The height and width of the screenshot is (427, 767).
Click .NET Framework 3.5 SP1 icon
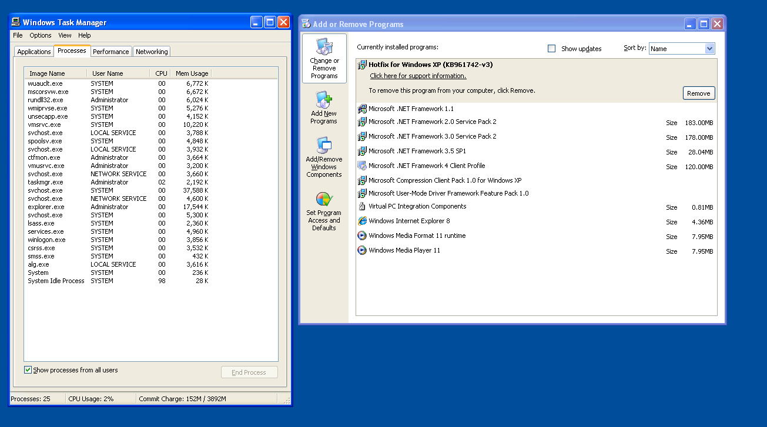pos(363,151)
